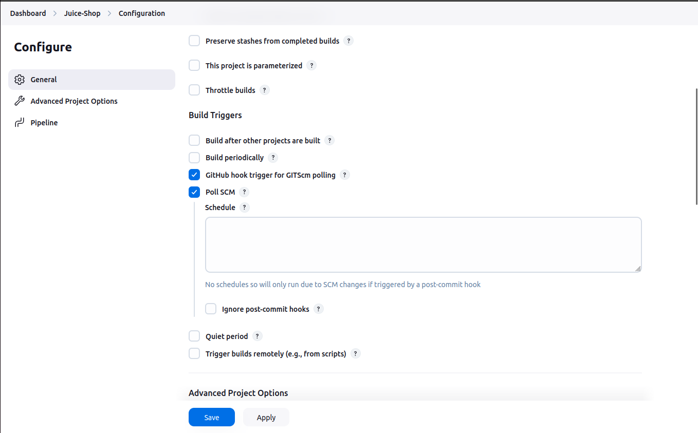Screen dimensions: 698x433
Task: Save the job configuration
Action: click(x=212, y=417)
